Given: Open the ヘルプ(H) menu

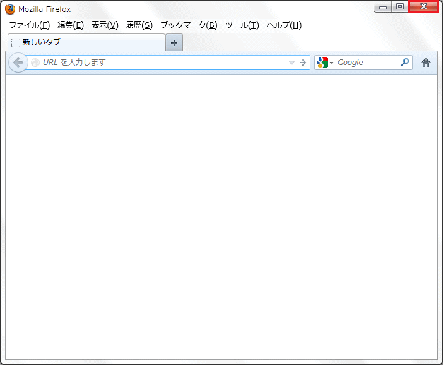Looking at the screenshot, I should coord(284,25).
